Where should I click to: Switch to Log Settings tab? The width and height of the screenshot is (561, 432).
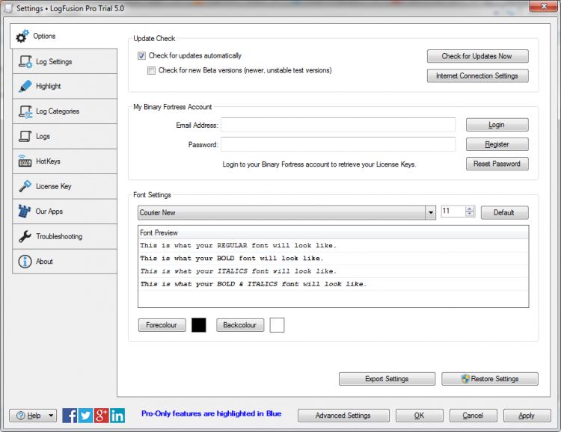65,61
